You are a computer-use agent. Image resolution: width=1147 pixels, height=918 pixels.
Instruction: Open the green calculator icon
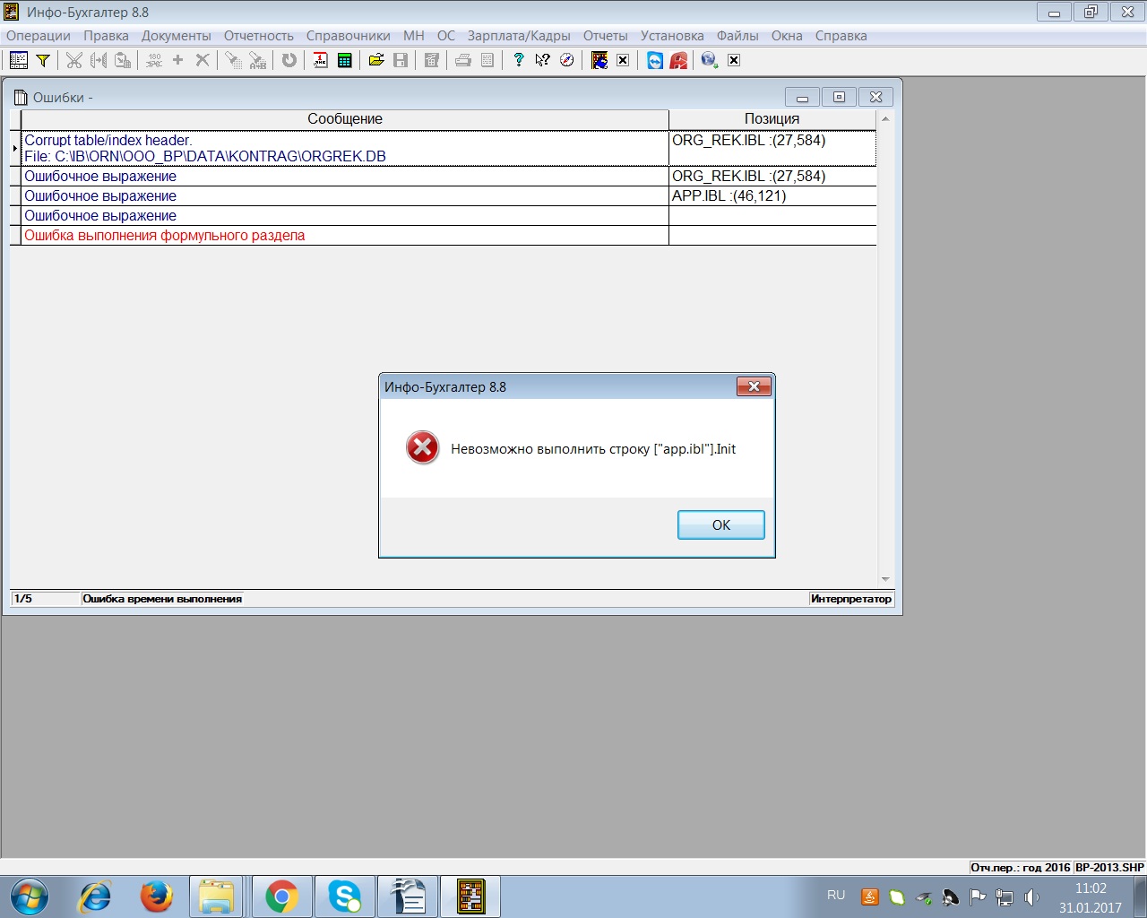click(344, 60)
